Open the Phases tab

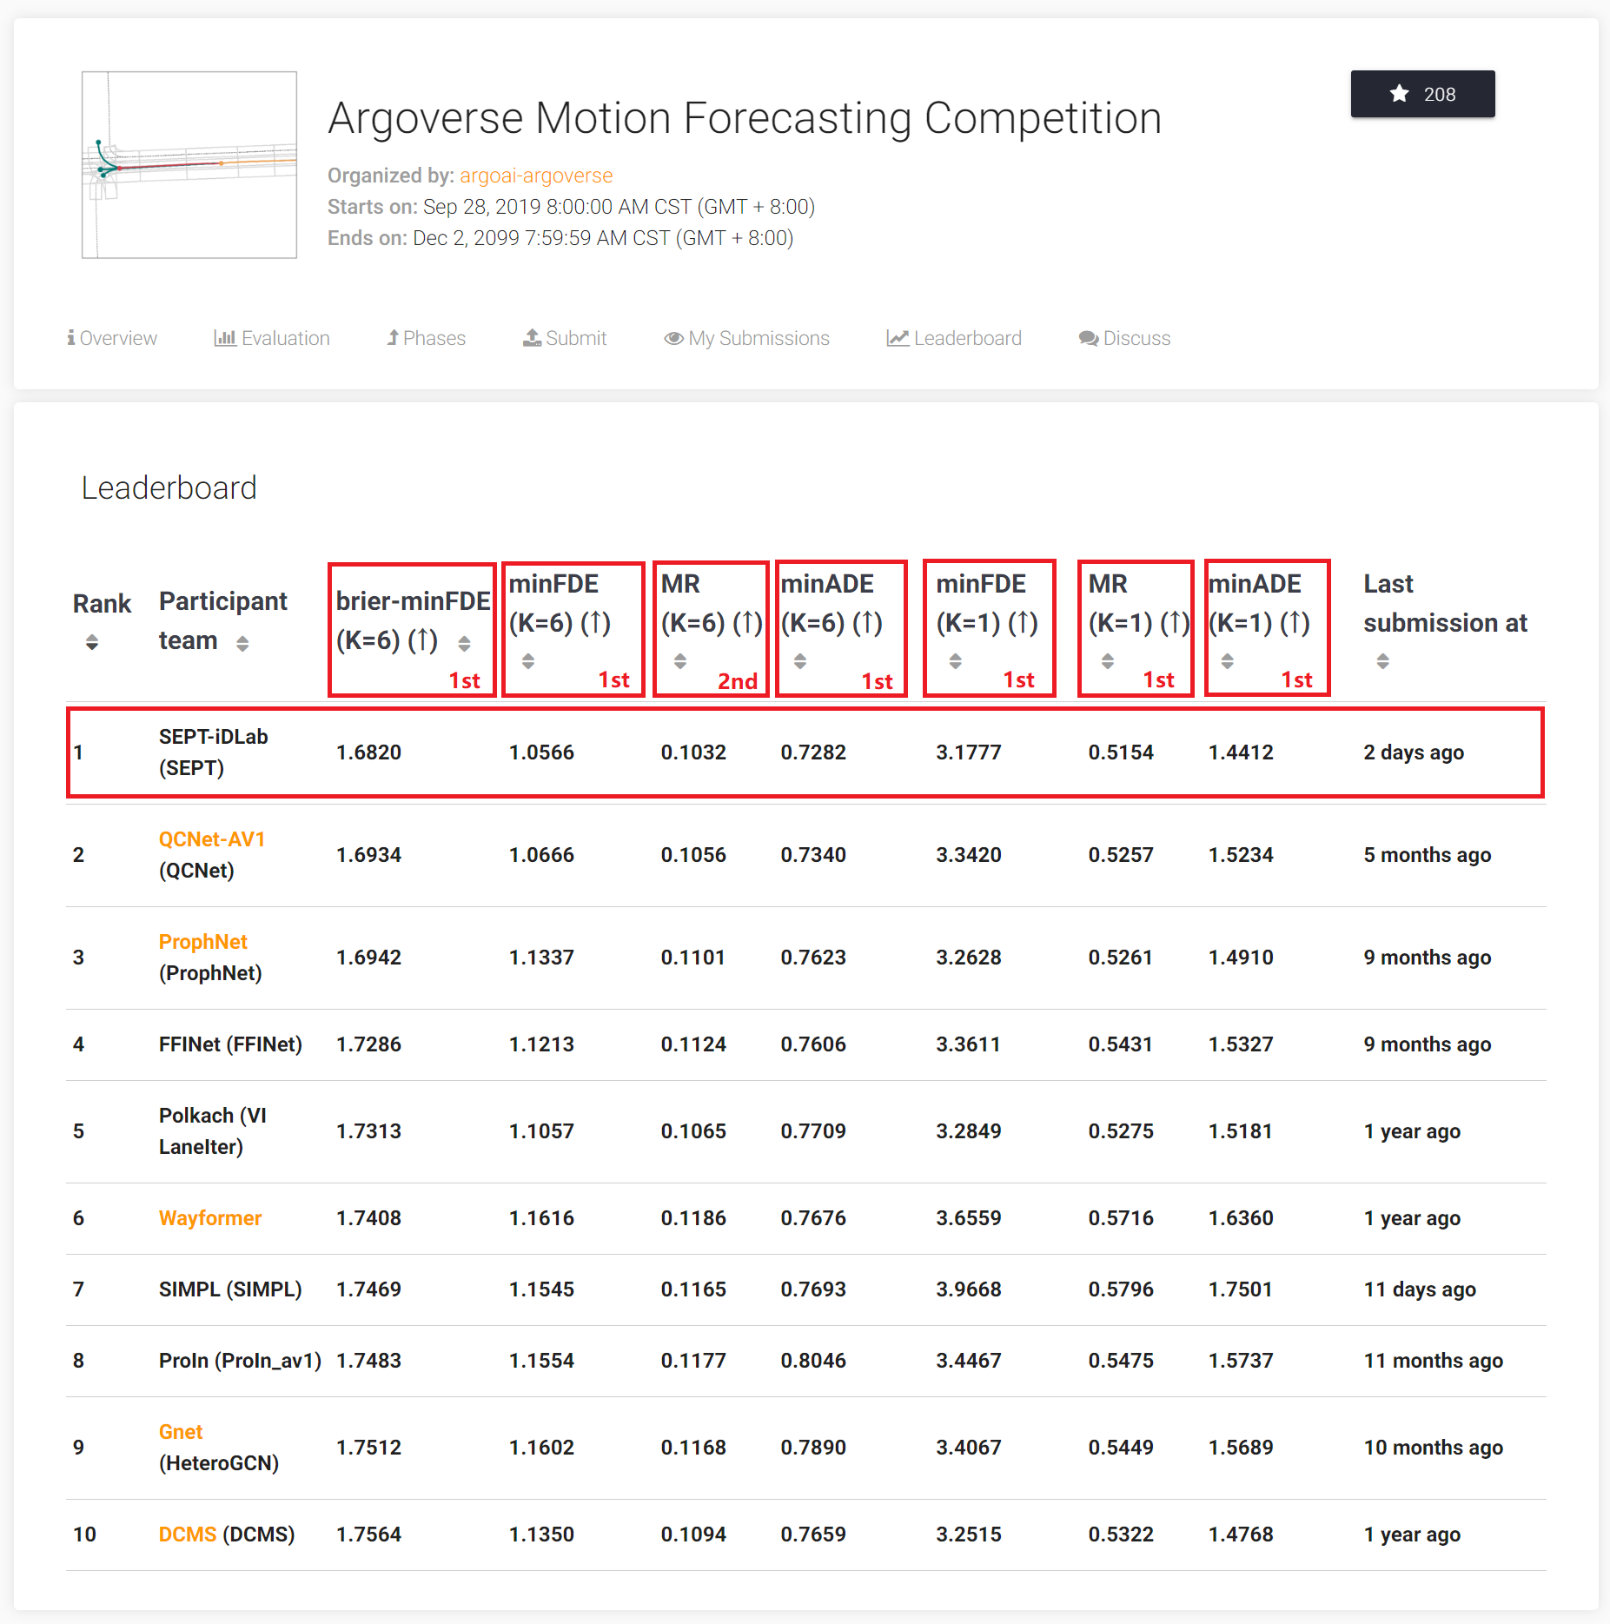tap(427, 338)
